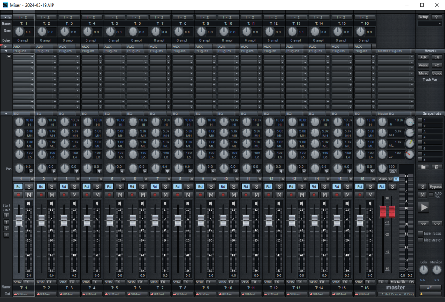This screenshot has width=445, height=302.
Task: Arm record on track 1
Action: coord(18,195)
